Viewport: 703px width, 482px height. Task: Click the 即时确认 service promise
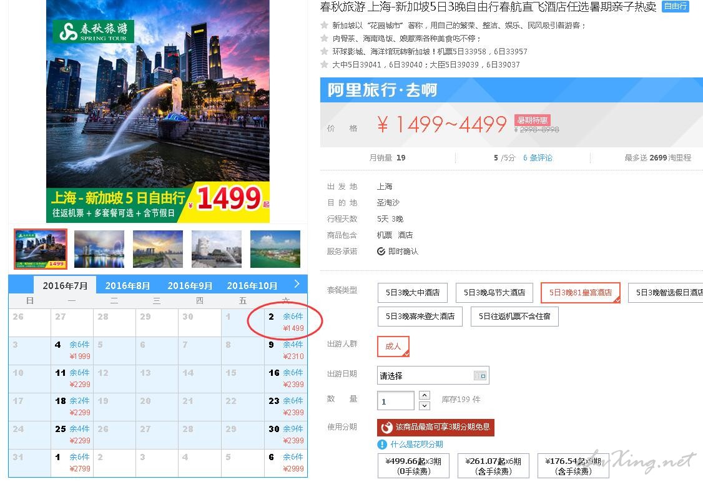click(x=398, y=252)
